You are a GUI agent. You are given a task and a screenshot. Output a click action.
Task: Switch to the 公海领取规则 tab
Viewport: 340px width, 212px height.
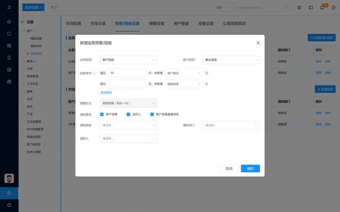point(234,24)
